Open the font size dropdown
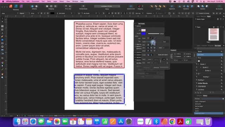The width and height of the screenshot is (225, 127). point(35,13)
